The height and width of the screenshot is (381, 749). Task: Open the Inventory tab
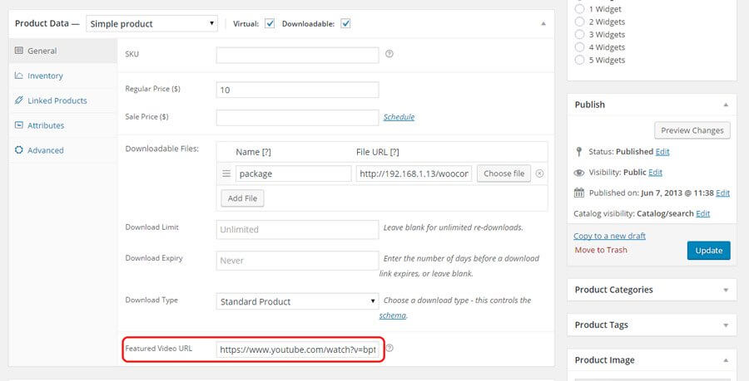pos(45,76)
